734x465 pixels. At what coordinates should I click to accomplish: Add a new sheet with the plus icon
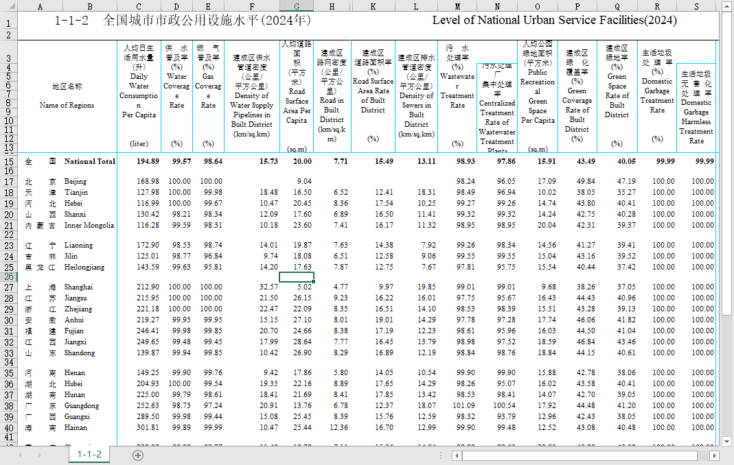coord(138,455)
